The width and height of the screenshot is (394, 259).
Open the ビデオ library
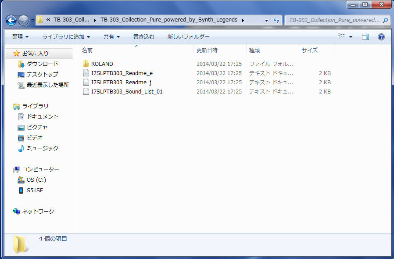35,138
